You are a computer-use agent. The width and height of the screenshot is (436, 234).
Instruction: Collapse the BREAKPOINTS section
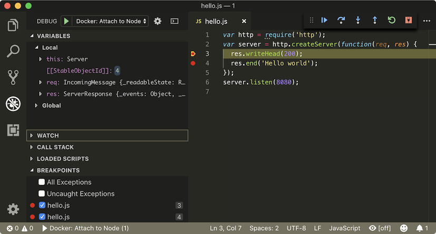(x=107, y=170)
